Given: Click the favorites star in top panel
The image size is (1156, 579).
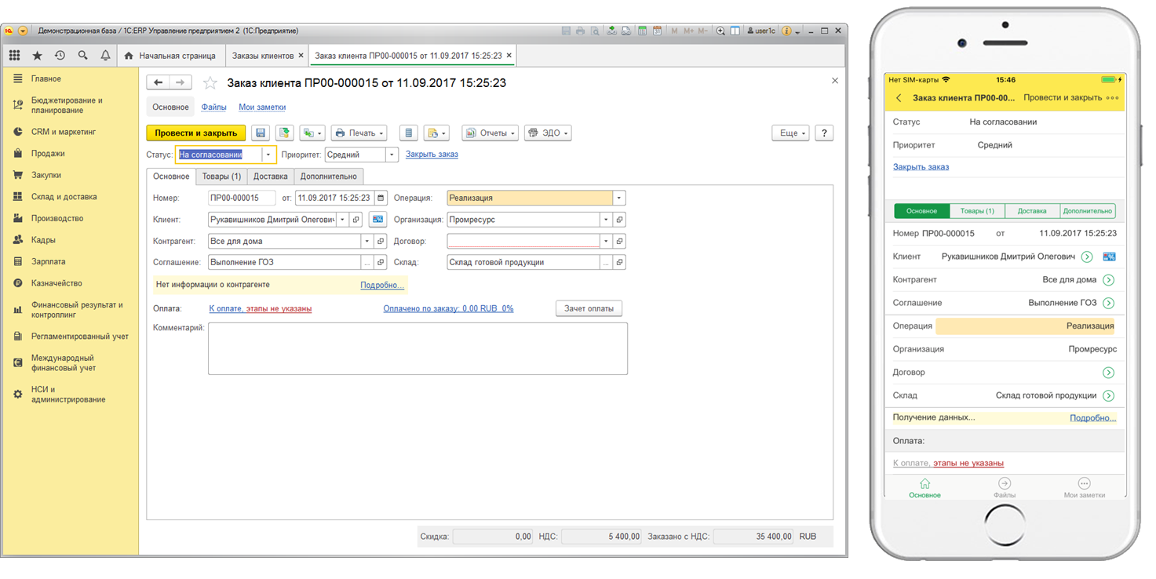Looking at the screenshot, I should point(37,56).
